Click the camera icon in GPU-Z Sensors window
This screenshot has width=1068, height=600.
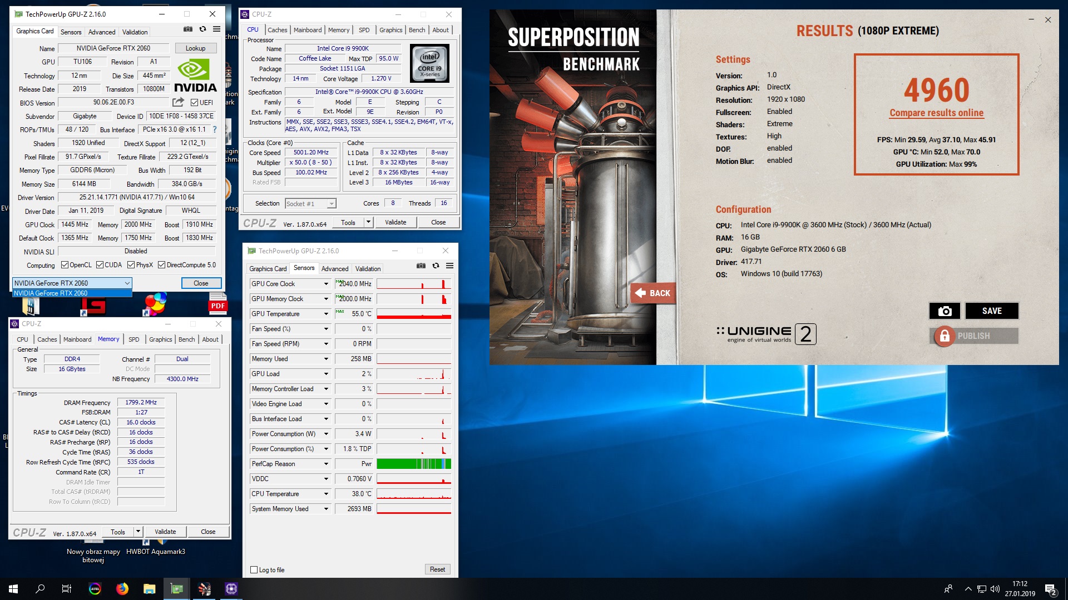tap(421, 266)
